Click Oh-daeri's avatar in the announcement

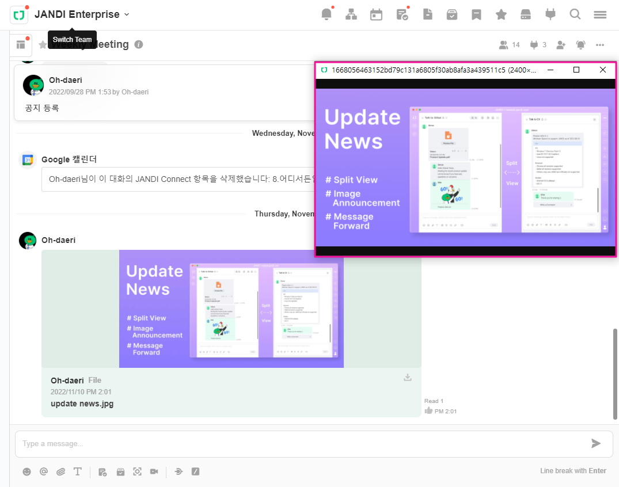point(33,85)
